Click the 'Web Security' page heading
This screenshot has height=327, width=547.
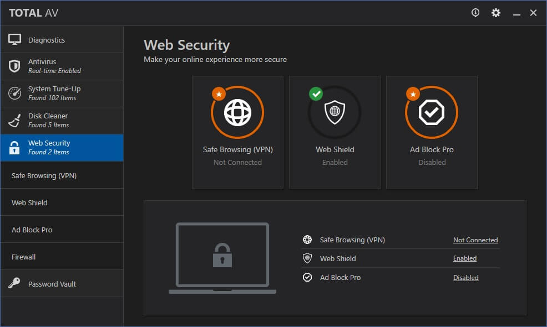186,45
